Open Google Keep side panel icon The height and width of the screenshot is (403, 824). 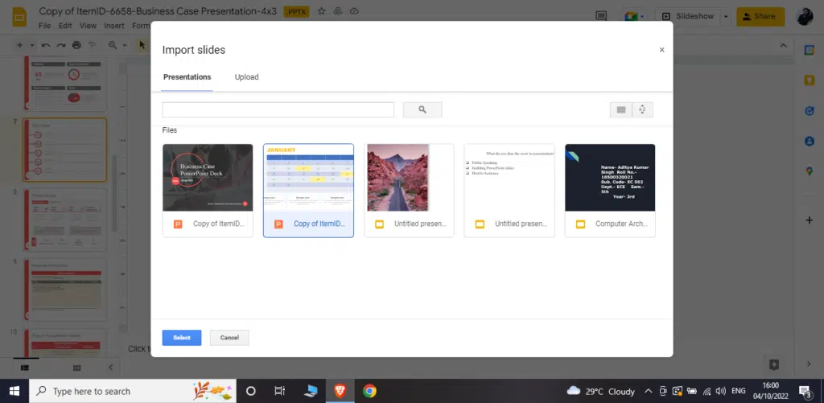(x=810, y=80)
